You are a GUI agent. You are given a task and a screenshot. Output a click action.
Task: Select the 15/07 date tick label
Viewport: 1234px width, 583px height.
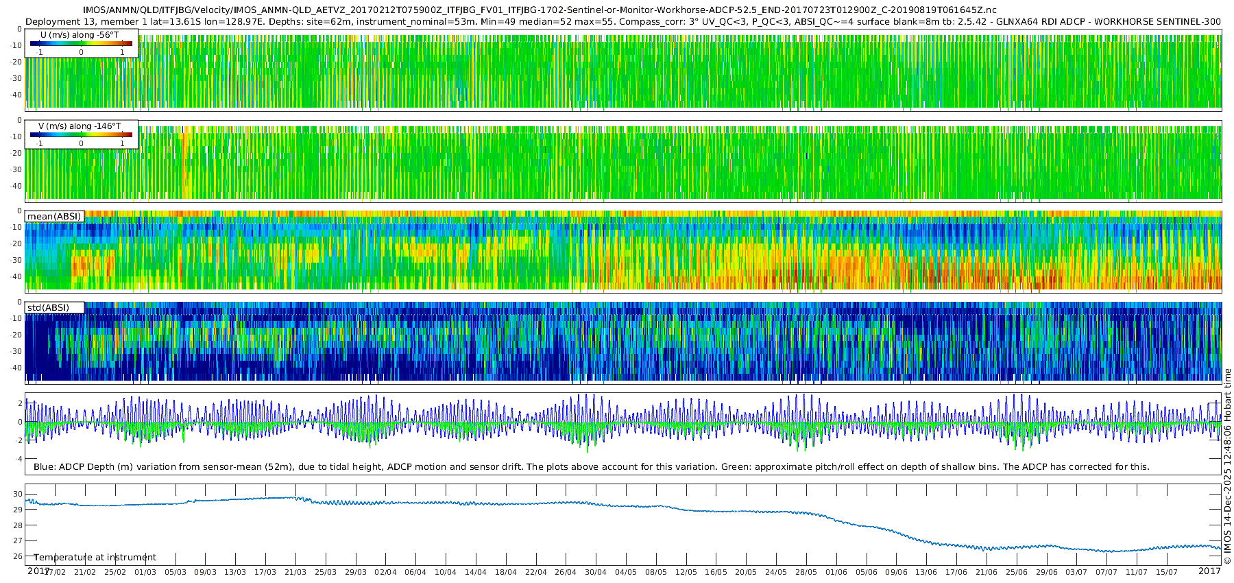(1166, 572)
